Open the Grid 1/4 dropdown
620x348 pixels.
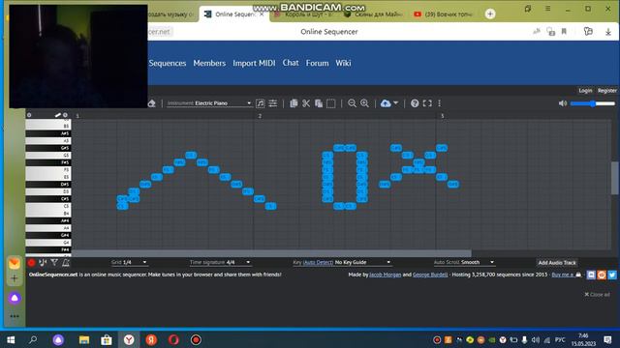click(129, 262)
